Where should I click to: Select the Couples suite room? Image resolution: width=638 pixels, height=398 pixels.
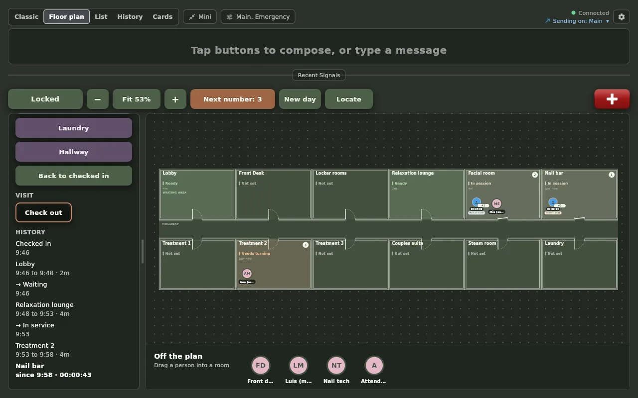pos(427,264)
